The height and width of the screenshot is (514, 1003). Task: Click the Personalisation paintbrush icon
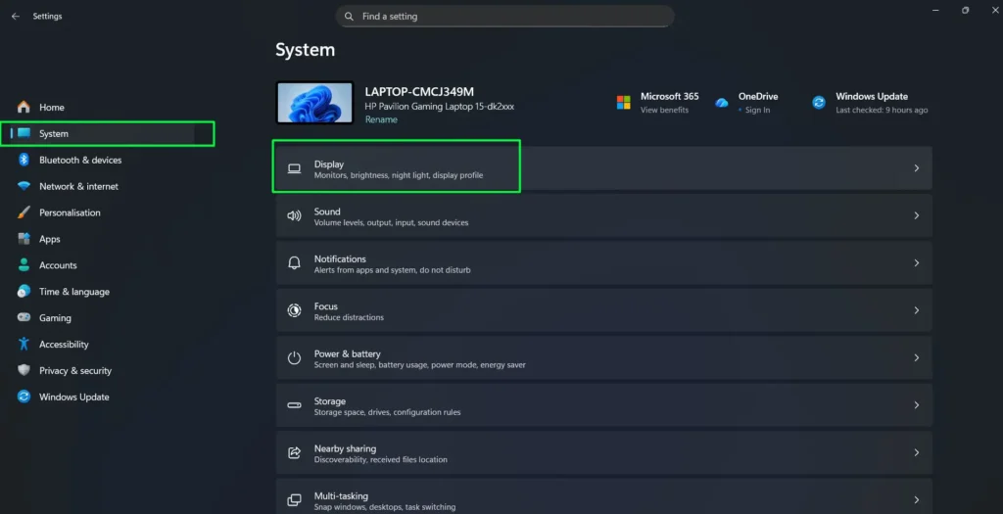click(24, 212)
